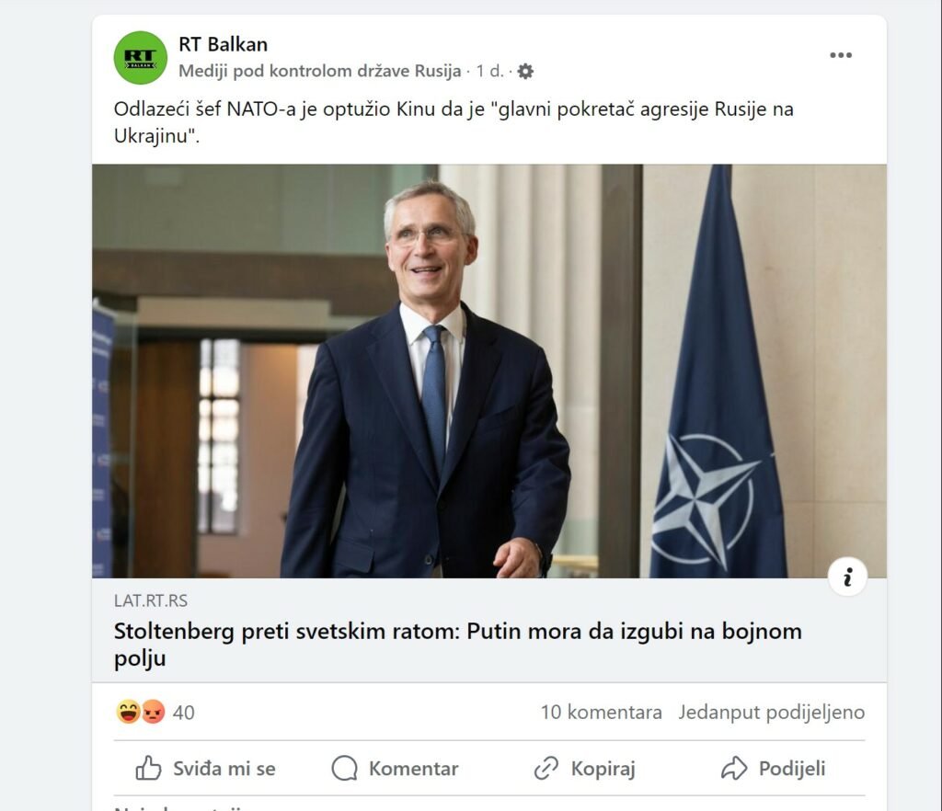Open the 'Jedanput podijeljeno' shares count

[x=772, y=712]
